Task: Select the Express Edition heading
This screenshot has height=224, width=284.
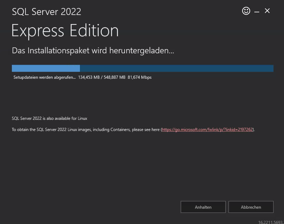Action: coord(65,30)
